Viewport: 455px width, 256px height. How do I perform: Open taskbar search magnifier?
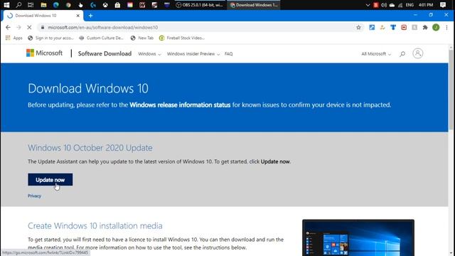point(18,5)
